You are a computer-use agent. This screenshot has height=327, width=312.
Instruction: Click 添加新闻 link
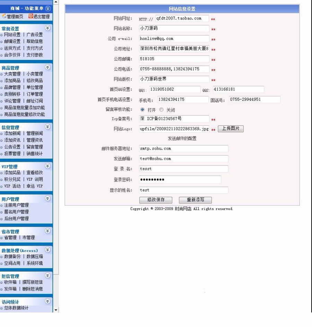[12, 133]
